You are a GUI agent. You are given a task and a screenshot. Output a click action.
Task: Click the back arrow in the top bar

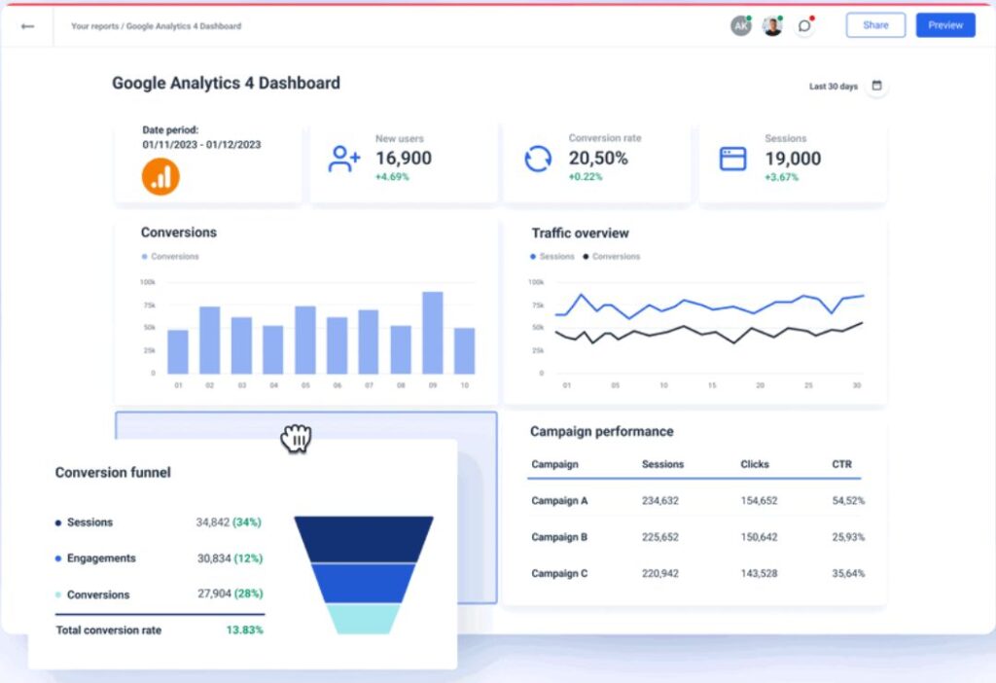pyautogui.click(x=27, y=26)
